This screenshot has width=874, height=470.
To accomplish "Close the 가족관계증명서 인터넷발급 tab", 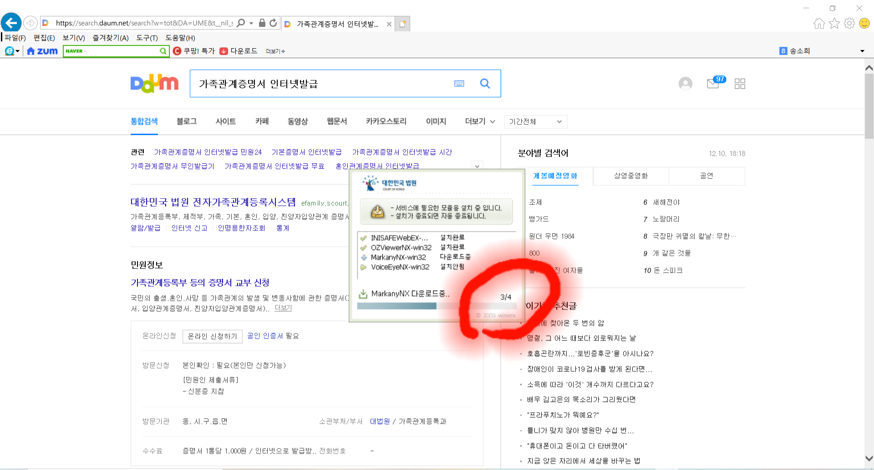I will 389,24.
